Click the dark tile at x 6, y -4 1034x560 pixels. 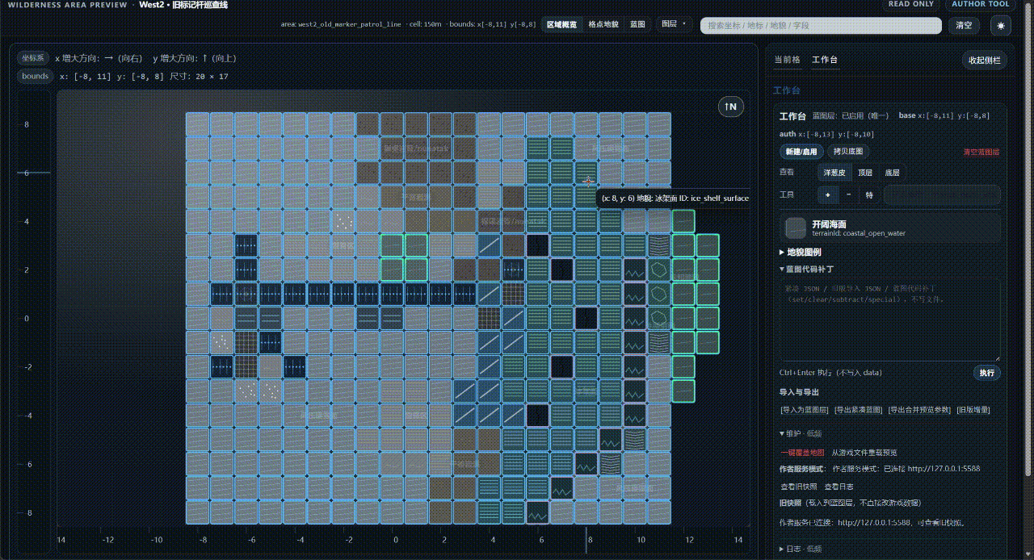coord(537,415)
